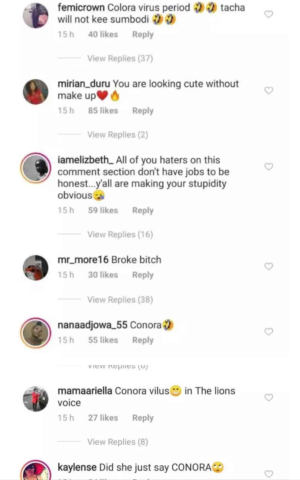
Task: Open iamelizbeth_ profile picture with story ring
Action: coord(36,168)
